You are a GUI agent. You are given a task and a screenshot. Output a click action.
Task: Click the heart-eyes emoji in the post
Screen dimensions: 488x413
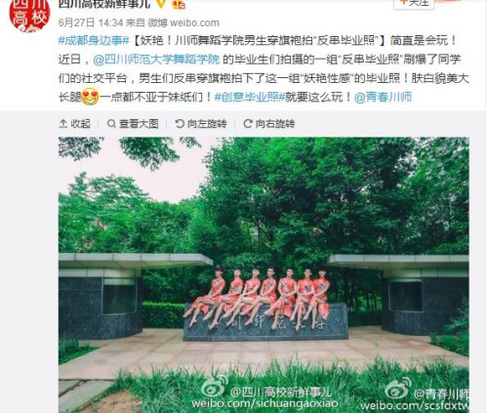pyautogui.click(x=90, y=97)
